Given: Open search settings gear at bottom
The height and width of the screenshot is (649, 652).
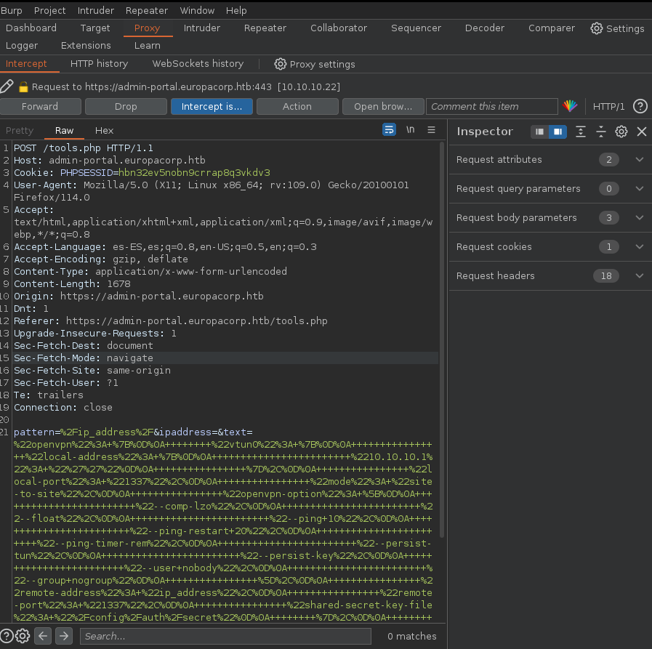Looking at the screenshot, I should [x=23, y=636].
